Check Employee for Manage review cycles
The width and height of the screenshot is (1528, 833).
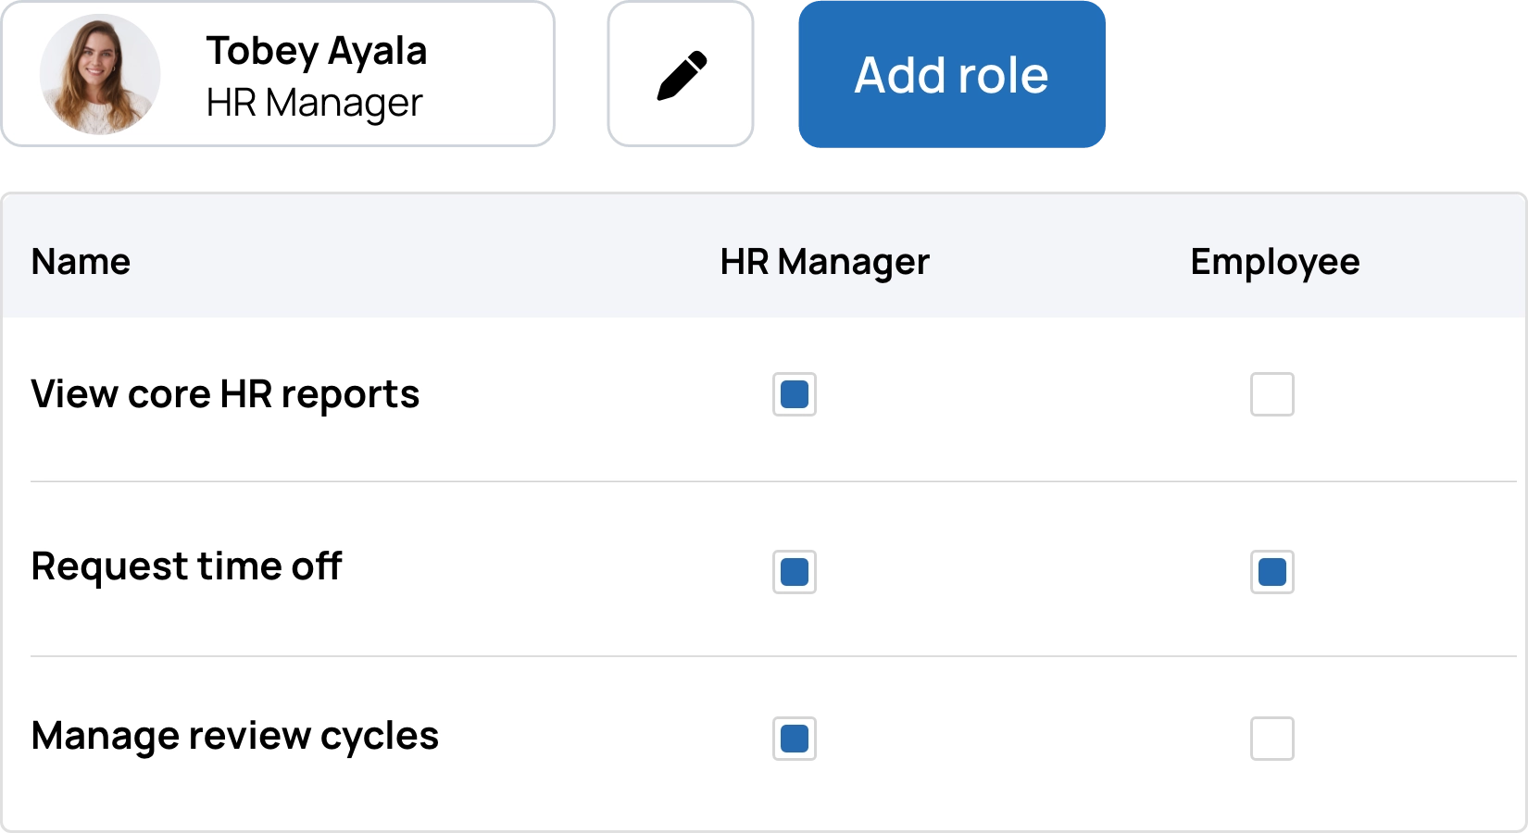(x=1271, y=739)
